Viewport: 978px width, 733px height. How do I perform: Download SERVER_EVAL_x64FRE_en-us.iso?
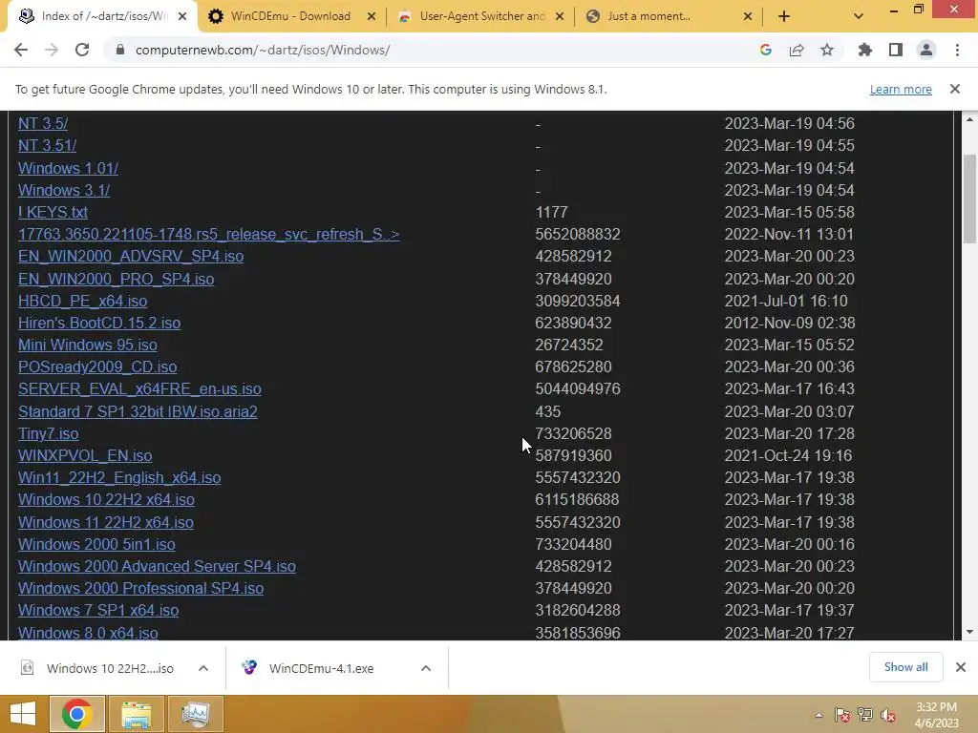(139, 389)
